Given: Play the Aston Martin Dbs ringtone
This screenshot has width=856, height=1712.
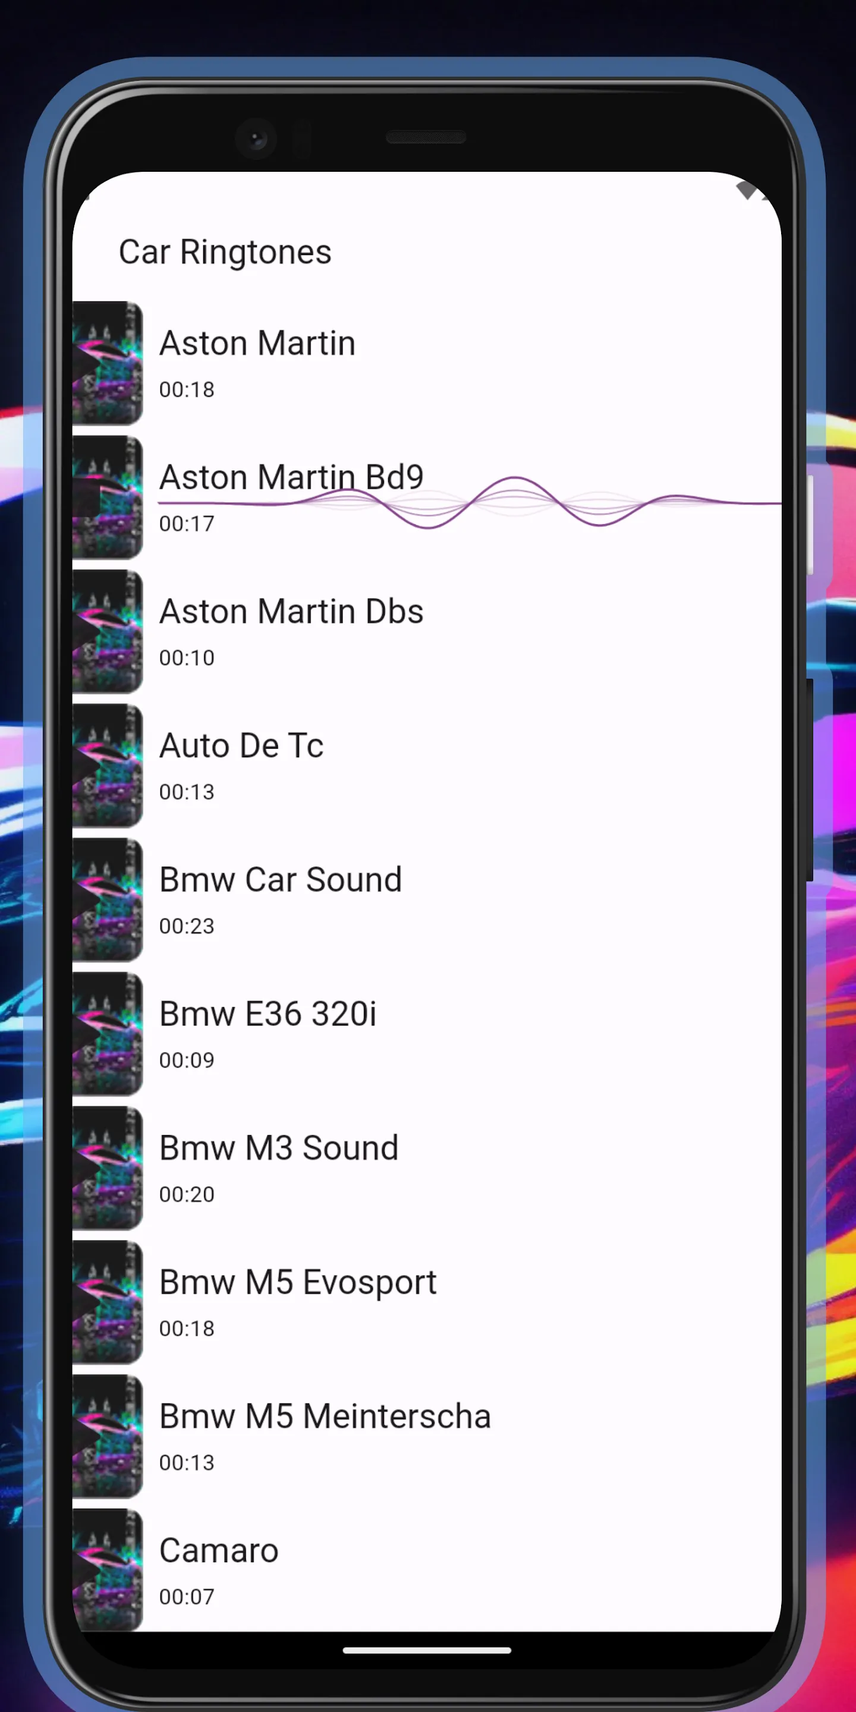Looking at the screenshot, I should (x=291, y=612).
